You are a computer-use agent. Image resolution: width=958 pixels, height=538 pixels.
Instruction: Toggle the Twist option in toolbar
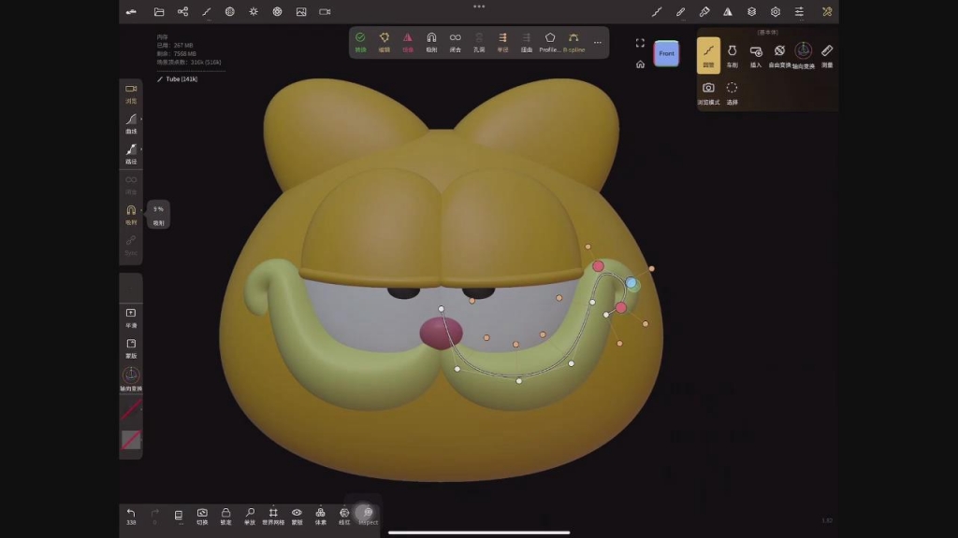pyautogui.click(x=527, y=42)
